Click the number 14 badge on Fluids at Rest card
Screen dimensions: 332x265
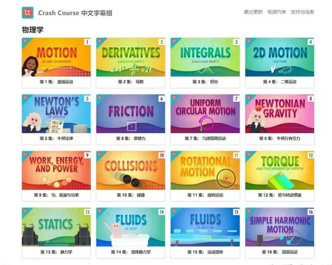point(162,212)
